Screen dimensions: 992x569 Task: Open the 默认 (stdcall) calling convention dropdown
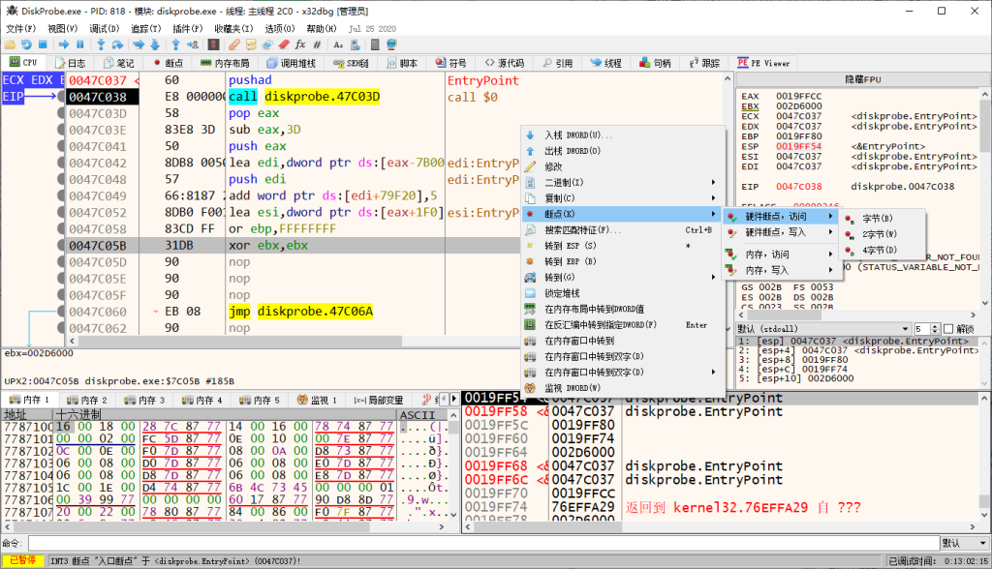[823, 329]
